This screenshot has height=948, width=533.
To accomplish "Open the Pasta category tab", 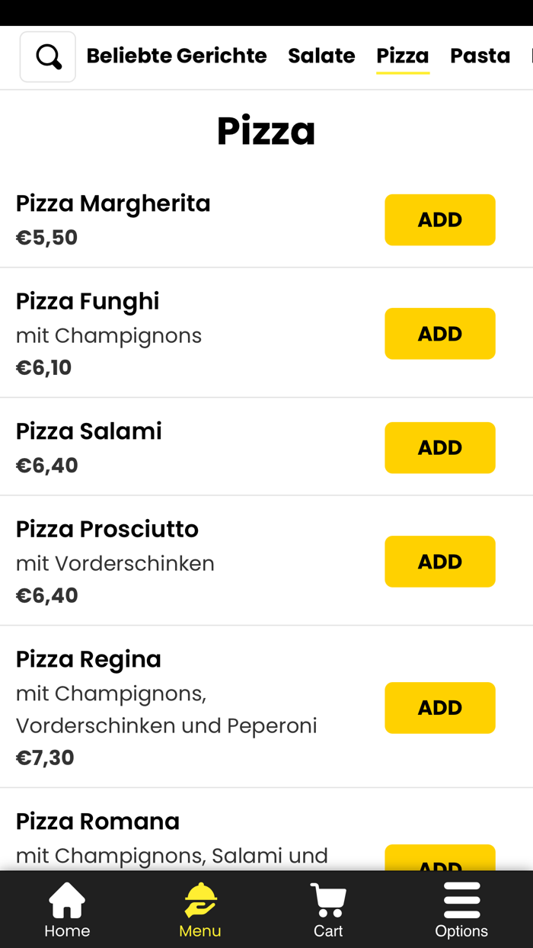I will (x=480, y=56).
